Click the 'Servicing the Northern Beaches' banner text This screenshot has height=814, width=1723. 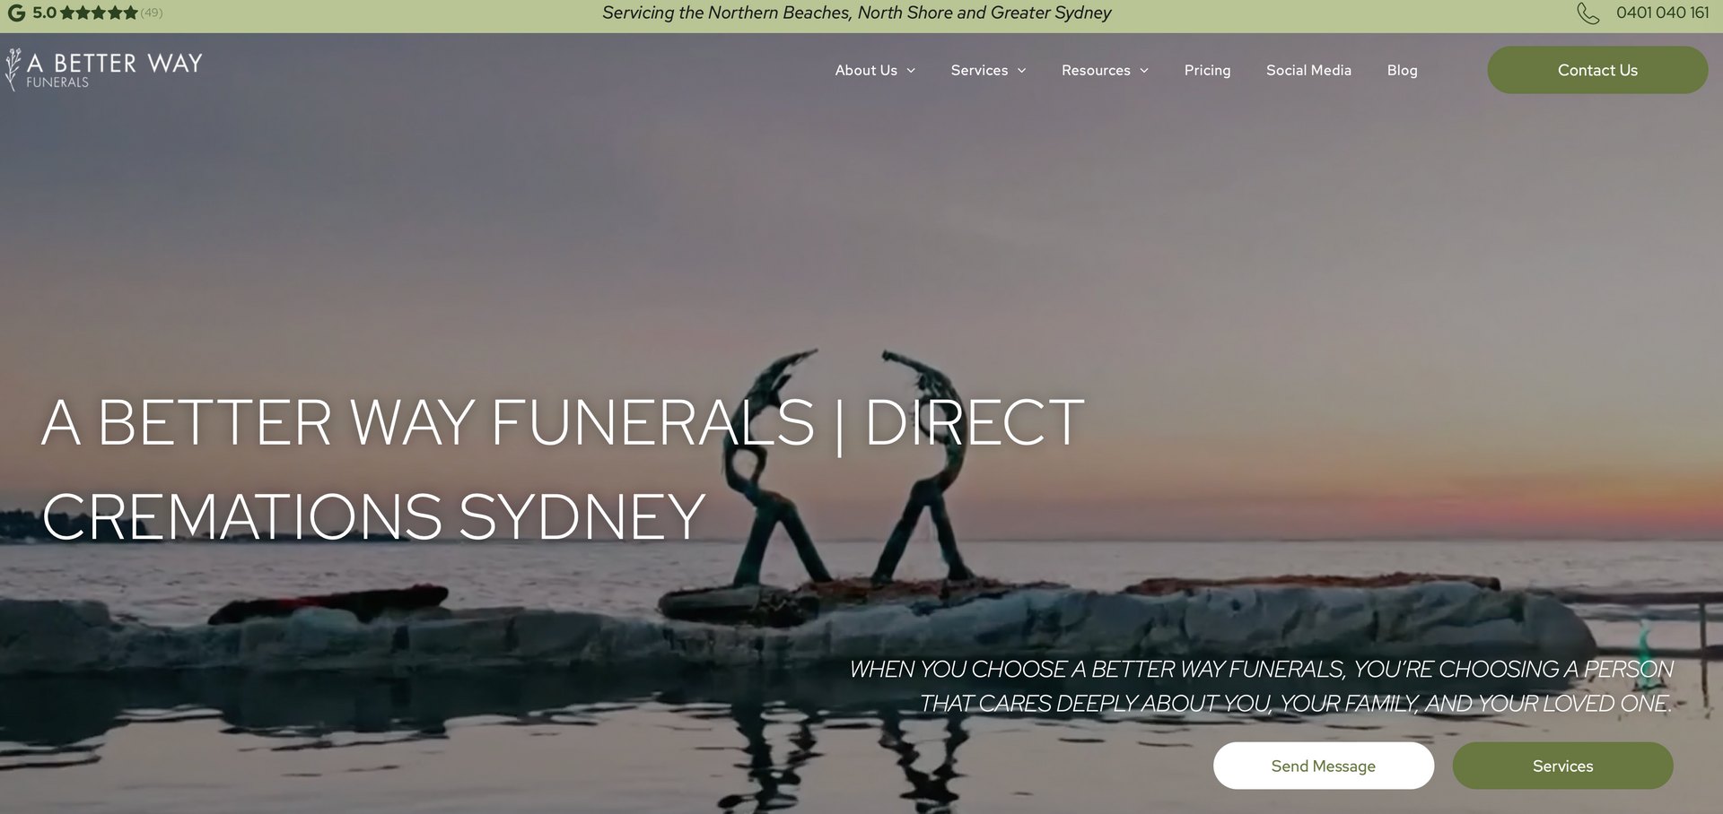pos(856,13)
